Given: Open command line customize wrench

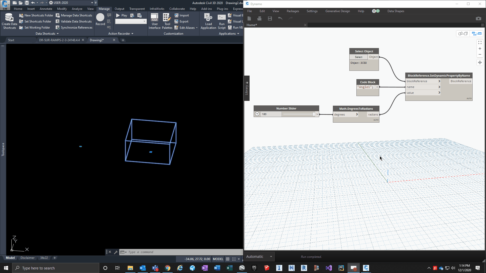Looking at the screenshot, I should tap(116, 252).
